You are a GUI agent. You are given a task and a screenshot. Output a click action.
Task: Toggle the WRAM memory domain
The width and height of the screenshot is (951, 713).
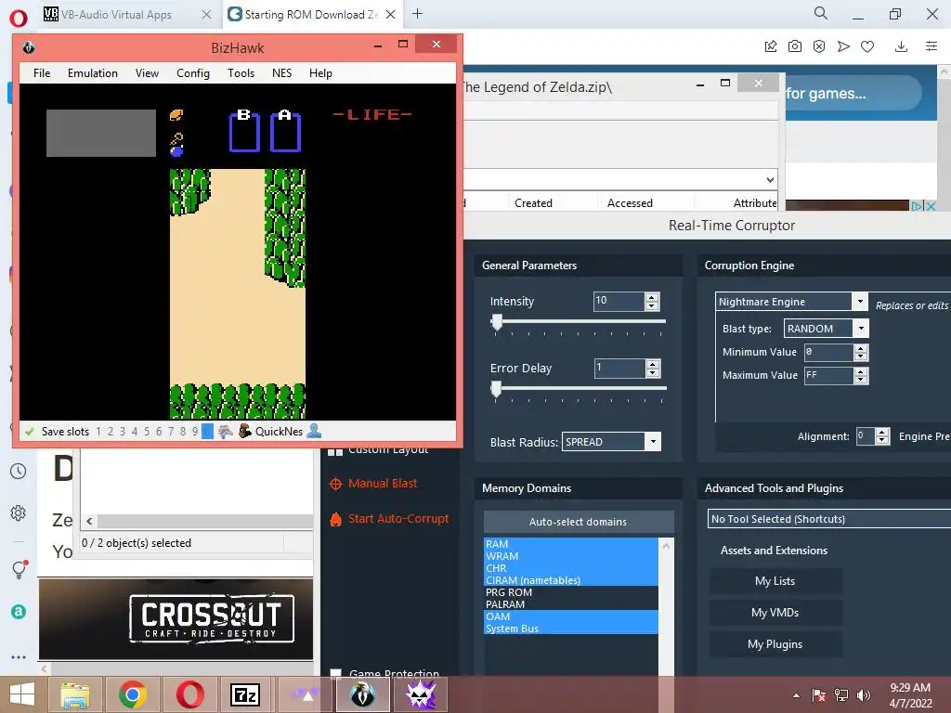(x=571, y=556)
